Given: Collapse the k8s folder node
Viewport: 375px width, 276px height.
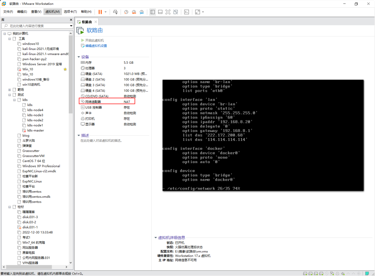Looking at the screenshot, I should point(14,100).
